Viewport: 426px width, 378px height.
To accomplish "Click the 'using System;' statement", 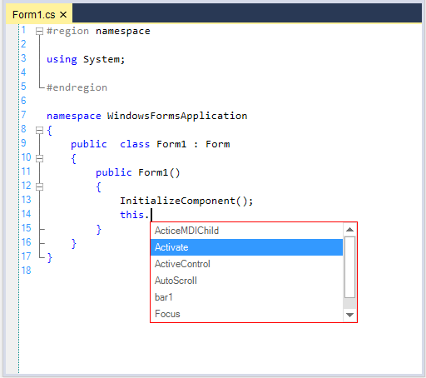I will coord(86,59).
